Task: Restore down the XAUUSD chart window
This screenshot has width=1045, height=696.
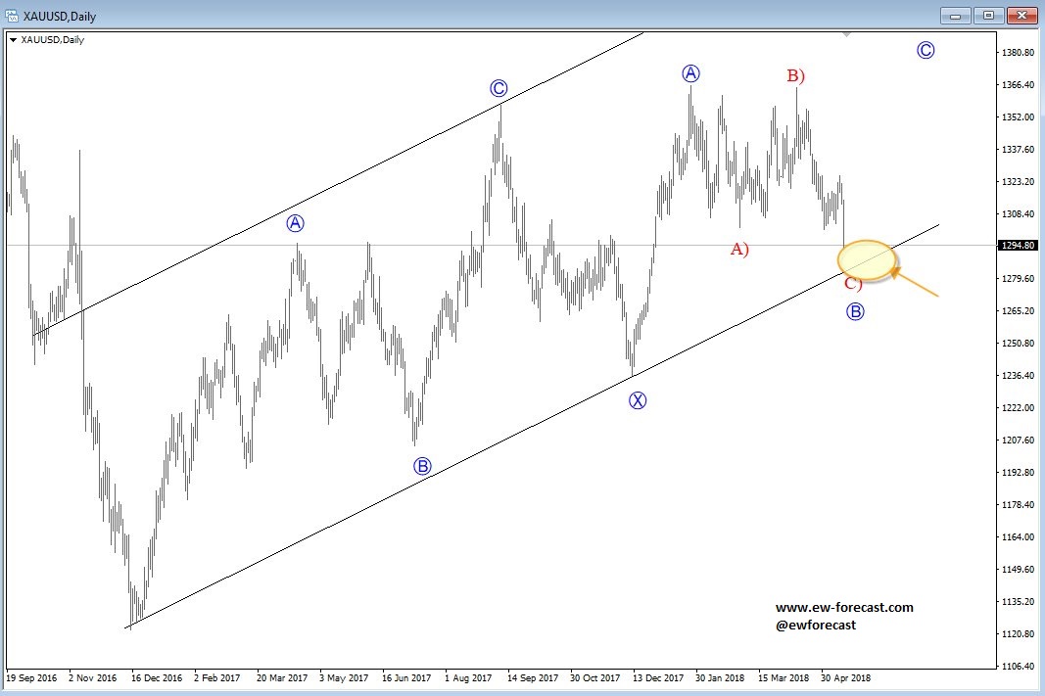Action: [988, 15]
